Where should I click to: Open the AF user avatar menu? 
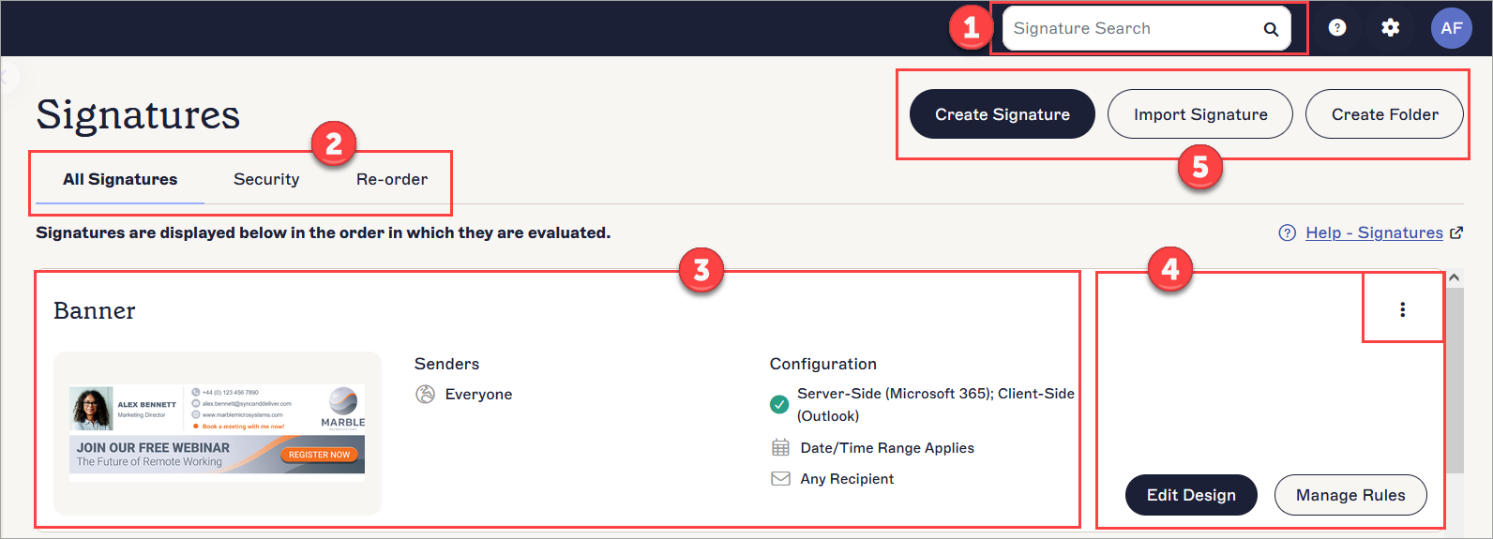[1451, 28]
